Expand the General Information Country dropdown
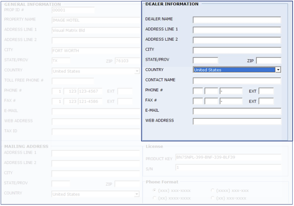 [x=137, y=71]
